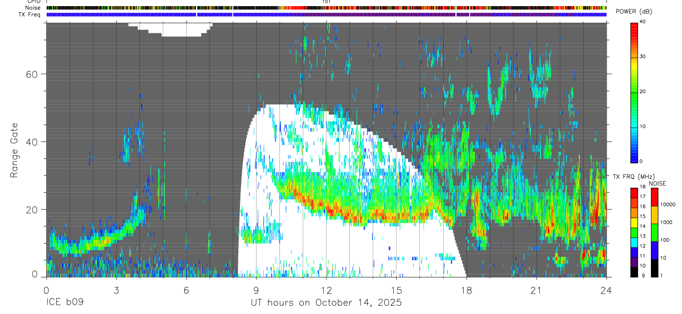Click the blue 10 swatch in NOISE legend

pos(654,250)
